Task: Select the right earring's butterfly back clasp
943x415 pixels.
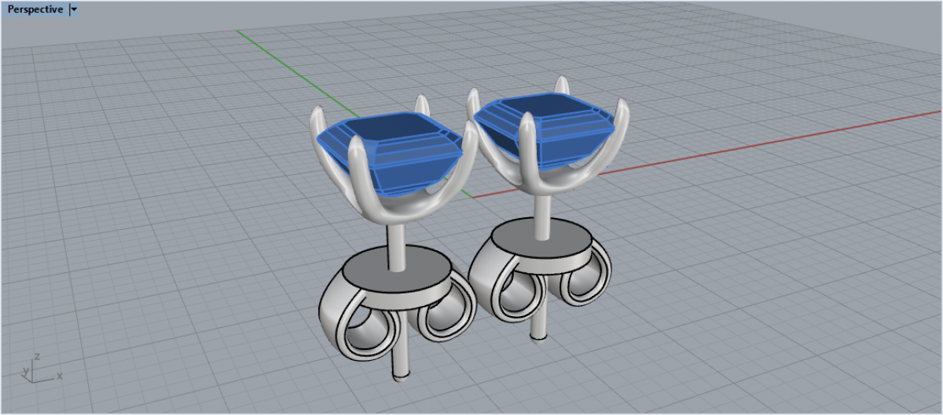Action: click(539, 270)
